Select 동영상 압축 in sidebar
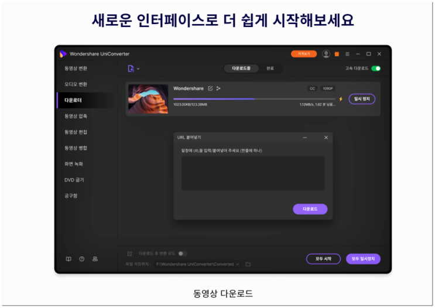 click(76, 116)
